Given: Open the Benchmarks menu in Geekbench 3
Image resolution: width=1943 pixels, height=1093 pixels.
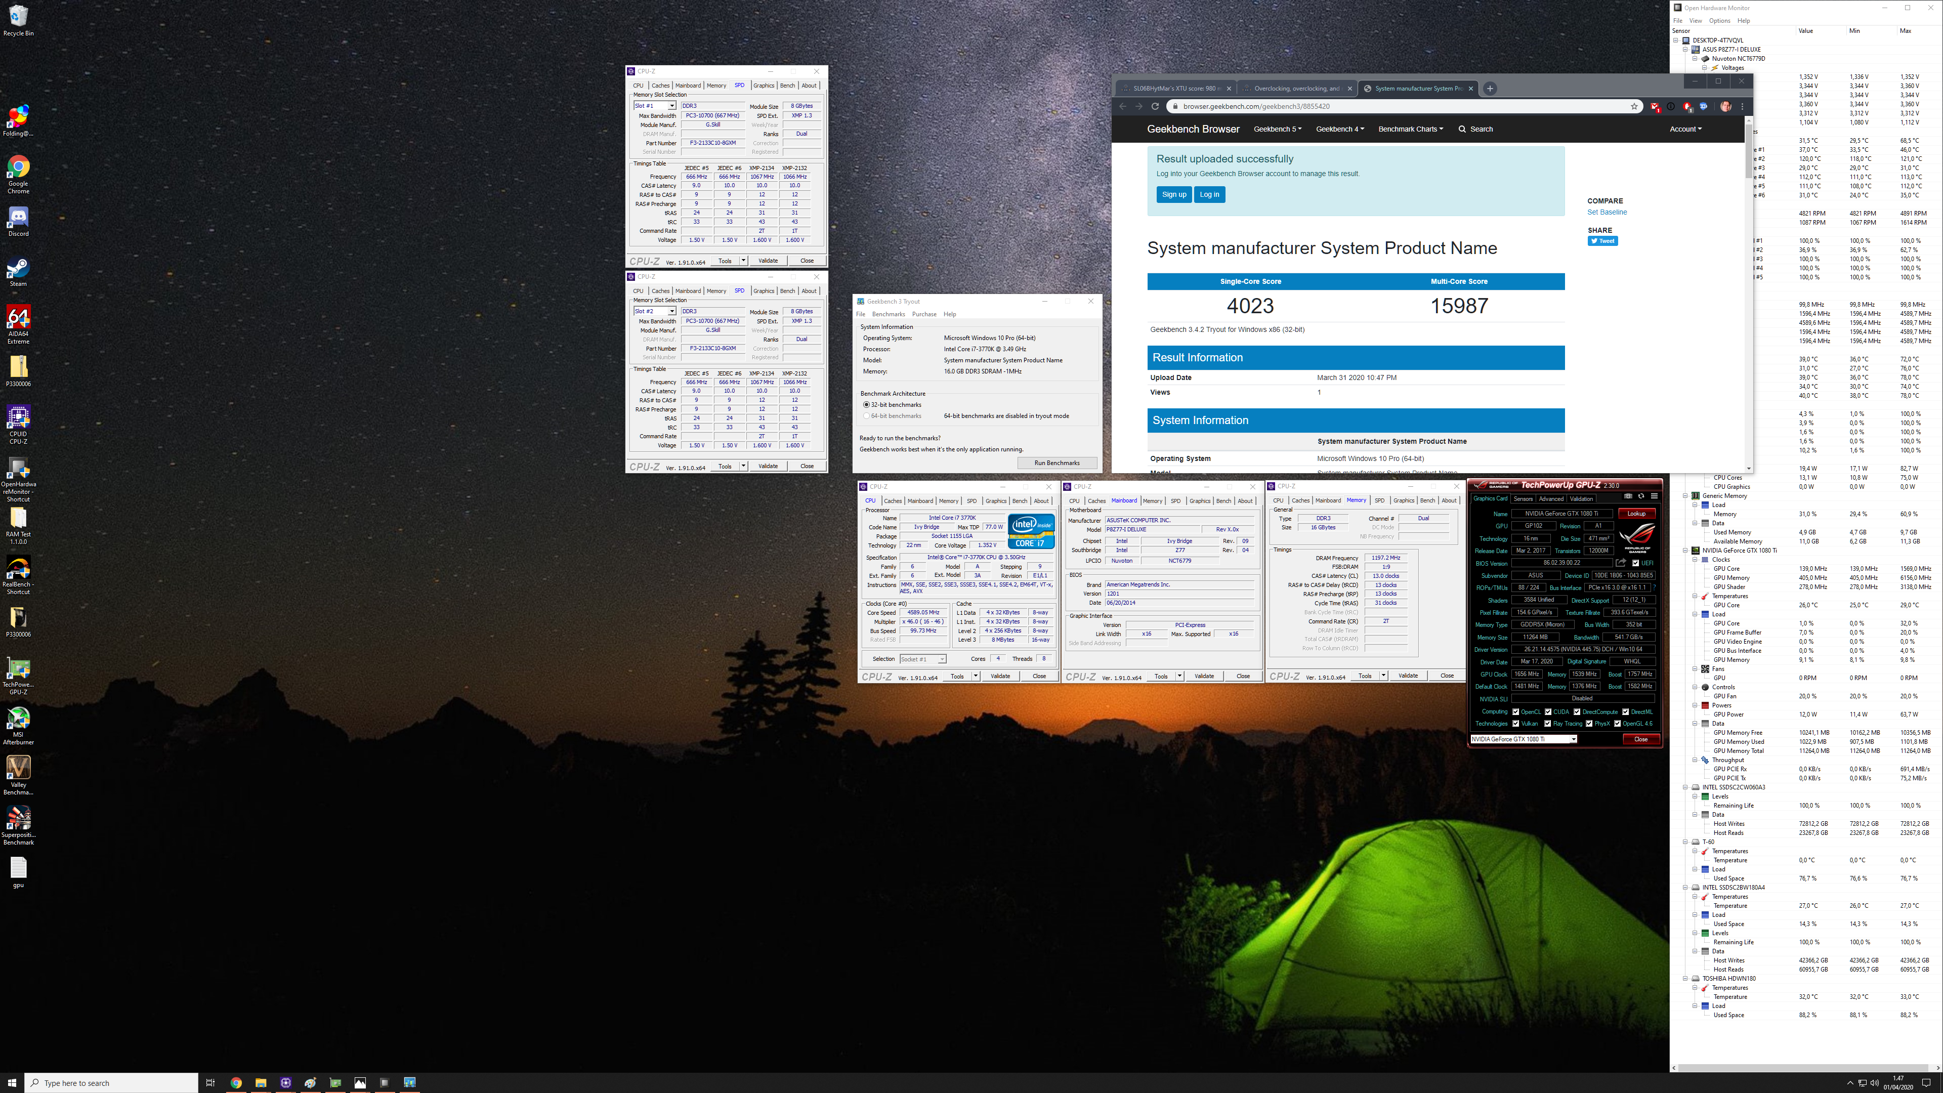Looking at the screenshot, I should 888,314.
